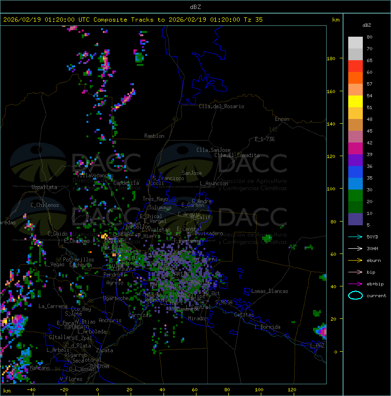Click the Perdriel place label
The width and height of the screenshot is (391, 396).
point(114,275)
